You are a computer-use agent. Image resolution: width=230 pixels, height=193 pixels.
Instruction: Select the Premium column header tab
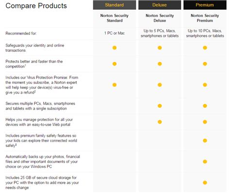tap(205, 5)
